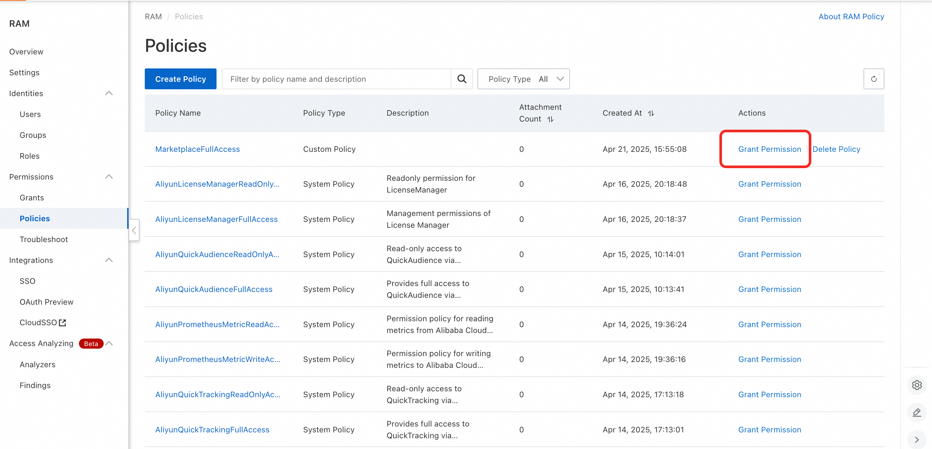The height and width of the screenshot is (449, 932).
Task: Open Findings in sidebar
Action: tap(35, 385)
